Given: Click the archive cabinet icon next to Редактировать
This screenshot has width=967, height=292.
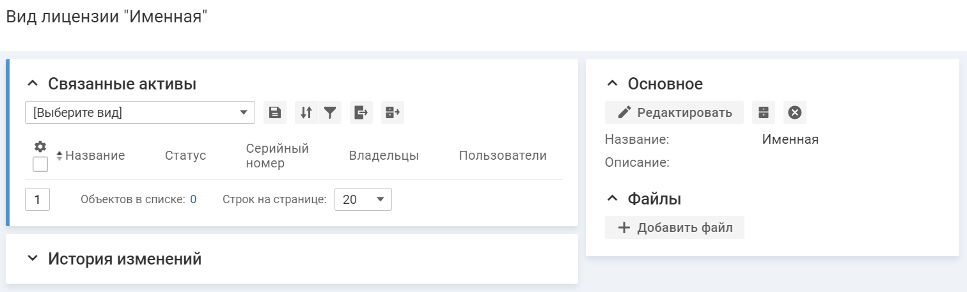Looking at the screenshot, I should [763, 112].
